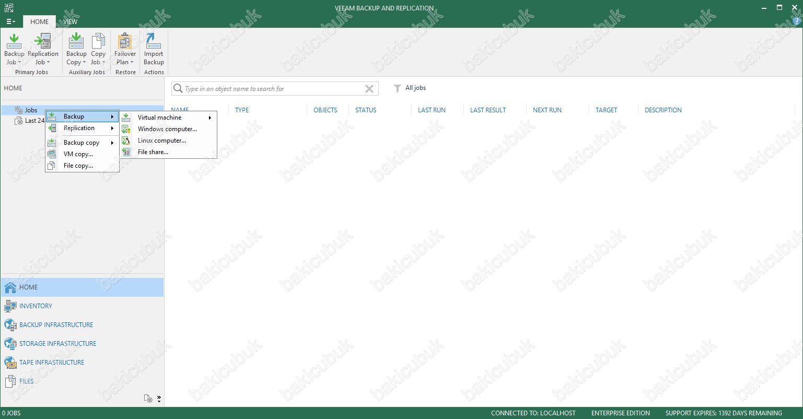803x419 pixels.
Task: Click the Linux penguin icon in submenu
Action: [x=126, y=141]
